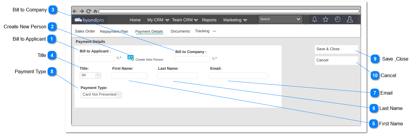Open notifications bell icon
This screenshot has width=415, height=135.
(x=314, y=19)
